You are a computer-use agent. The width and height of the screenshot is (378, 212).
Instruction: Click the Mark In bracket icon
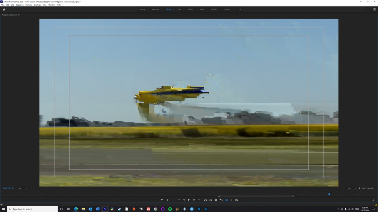point(167,200)
